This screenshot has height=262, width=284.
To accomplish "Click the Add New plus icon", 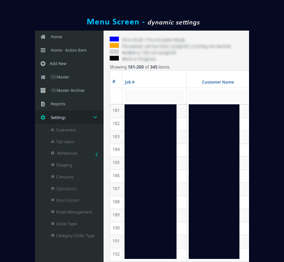I will tap(43, 64).
